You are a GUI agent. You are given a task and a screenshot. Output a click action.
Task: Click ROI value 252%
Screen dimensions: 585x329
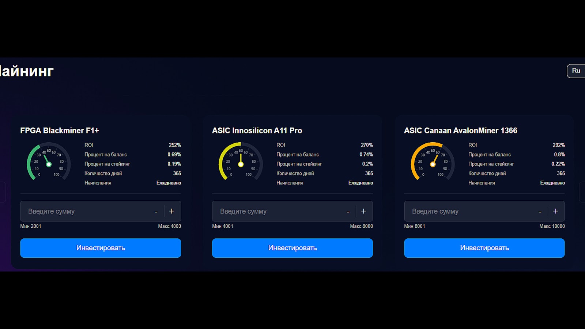[x=175, y=145]
